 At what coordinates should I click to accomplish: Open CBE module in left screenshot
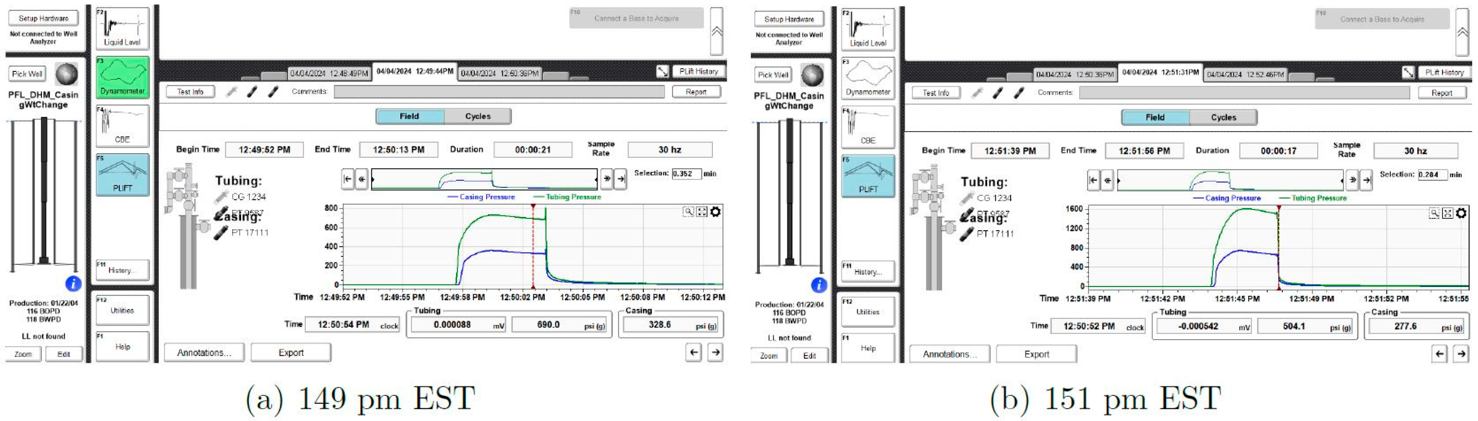pos(122,126)
